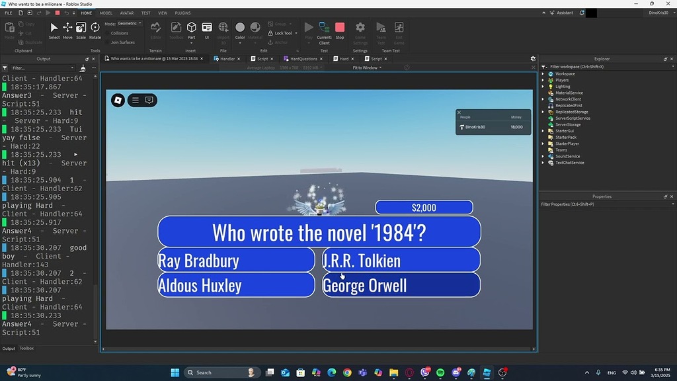Image resolution: width=677 pixels, height=381 pixels.
Task: Choose the Scale tool
Action: click(81, 30)
